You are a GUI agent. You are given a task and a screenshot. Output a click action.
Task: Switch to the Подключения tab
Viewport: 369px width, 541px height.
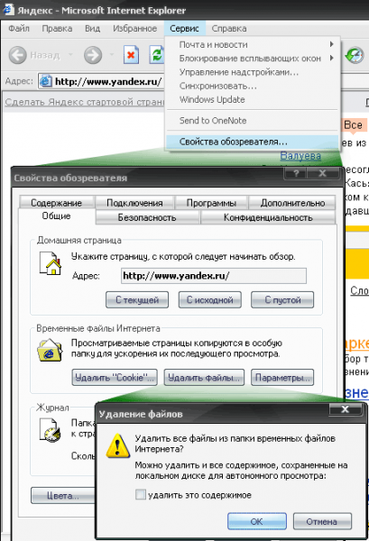click(134, 203)
